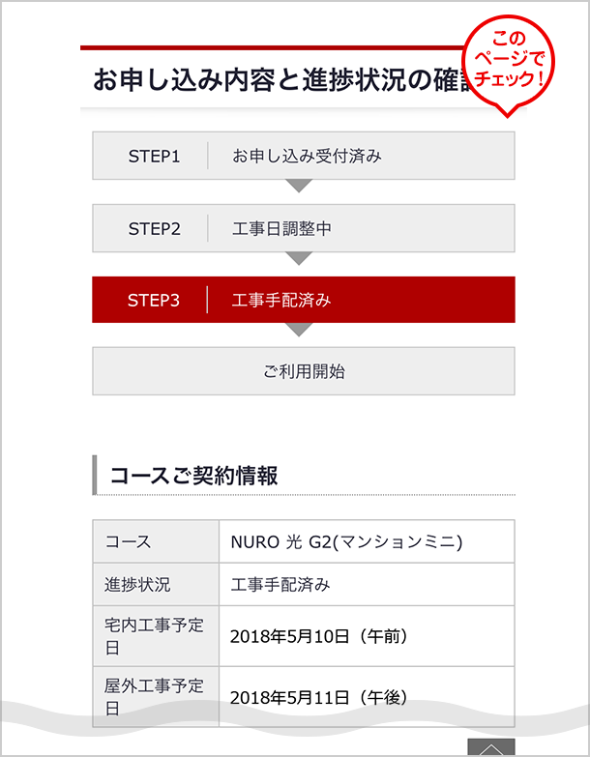Click the scroll-to-top arrow button
Screen dimensions: 590x757
click(491, 747)
